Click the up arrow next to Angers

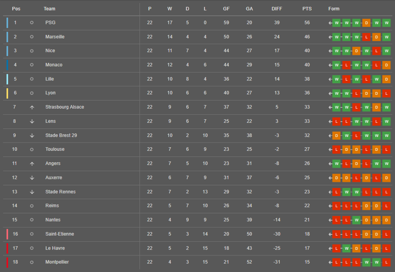[x=32, y=163]
